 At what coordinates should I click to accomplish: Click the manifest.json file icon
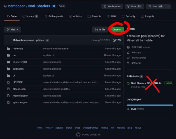click(8, 96)
